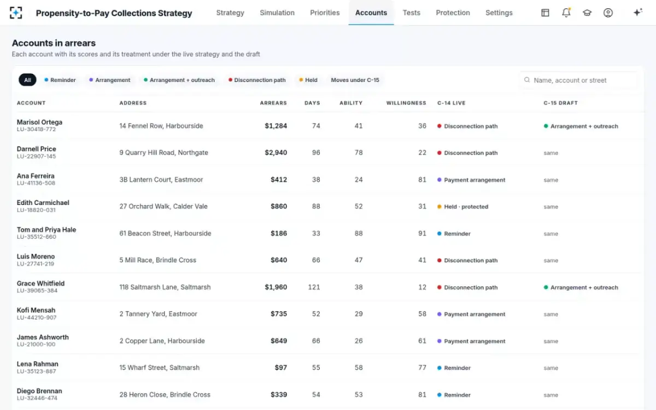Open the layout panel icon
The width and height of the screenshot is (656, 410).
545,13
